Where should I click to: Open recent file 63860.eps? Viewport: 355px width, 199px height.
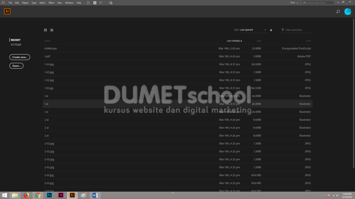click(x=51, y=48)
